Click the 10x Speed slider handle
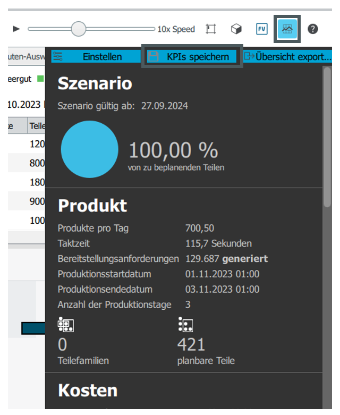Image resolution: width=340 pixels, height=415 pixels. point(78,29)
